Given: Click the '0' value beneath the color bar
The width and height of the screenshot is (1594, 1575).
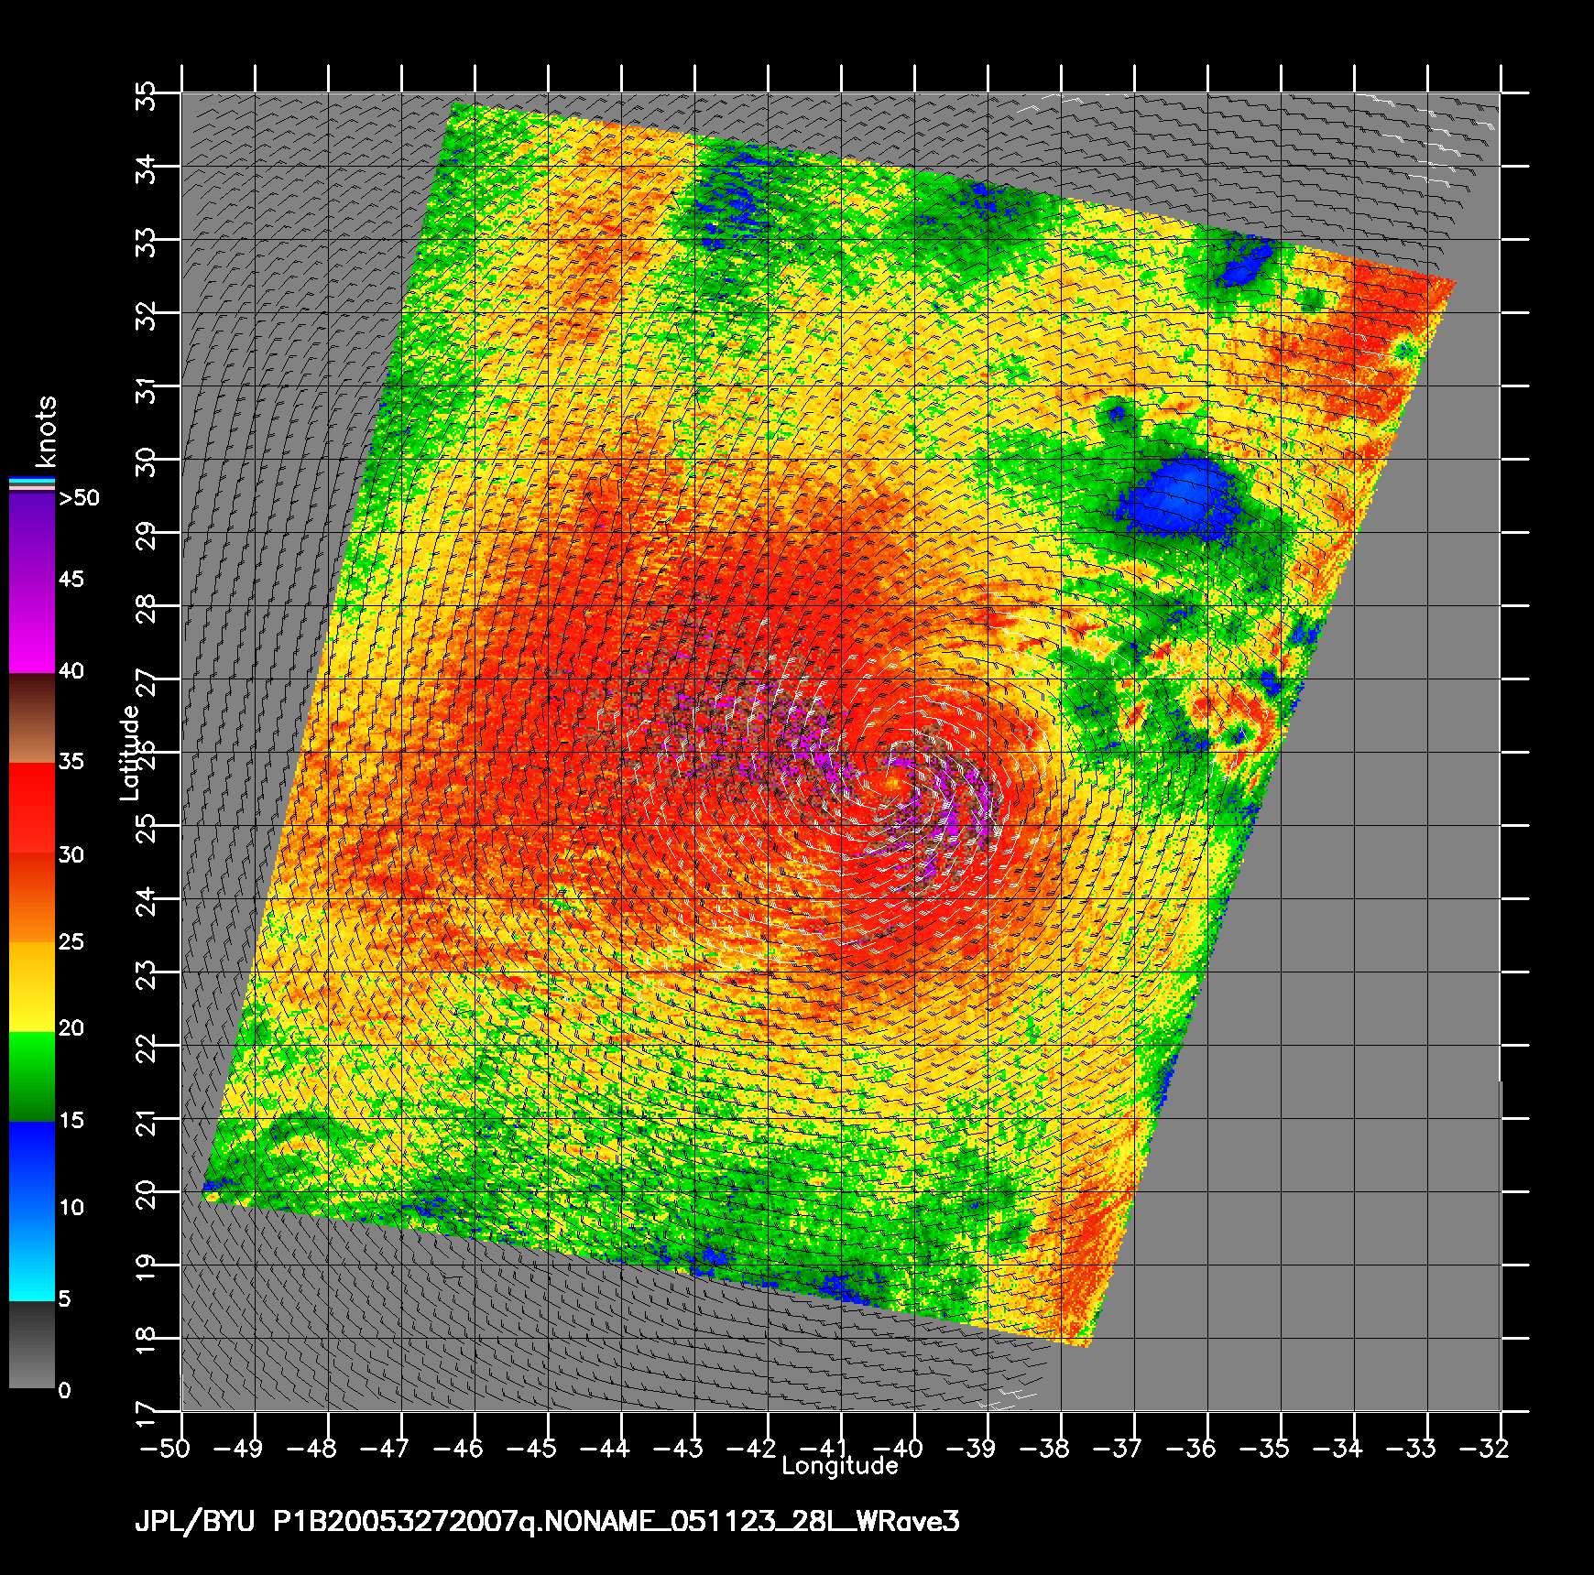Looking at the screenshot, I should pyautogui.click(x=64, y=1390).
